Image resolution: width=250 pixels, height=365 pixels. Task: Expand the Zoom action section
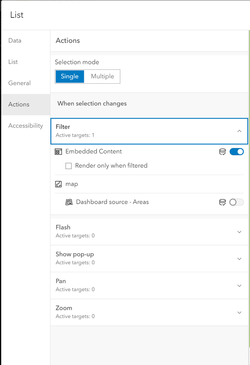(x=239, y=312)
